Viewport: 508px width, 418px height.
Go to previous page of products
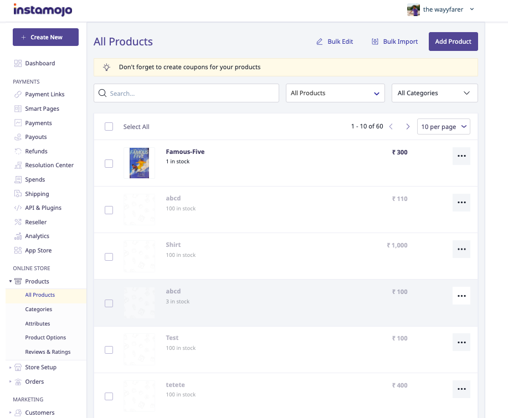391,127
